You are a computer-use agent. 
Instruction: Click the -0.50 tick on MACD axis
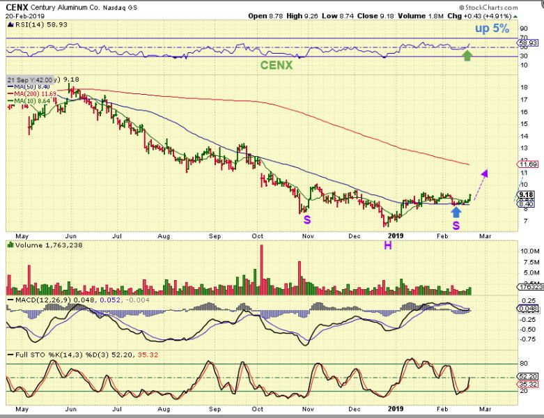point(529,330)
